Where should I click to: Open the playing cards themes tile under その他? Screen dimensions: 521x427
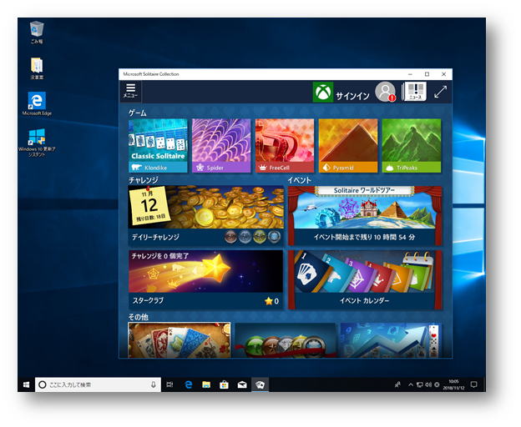click(x=179, y=340)
